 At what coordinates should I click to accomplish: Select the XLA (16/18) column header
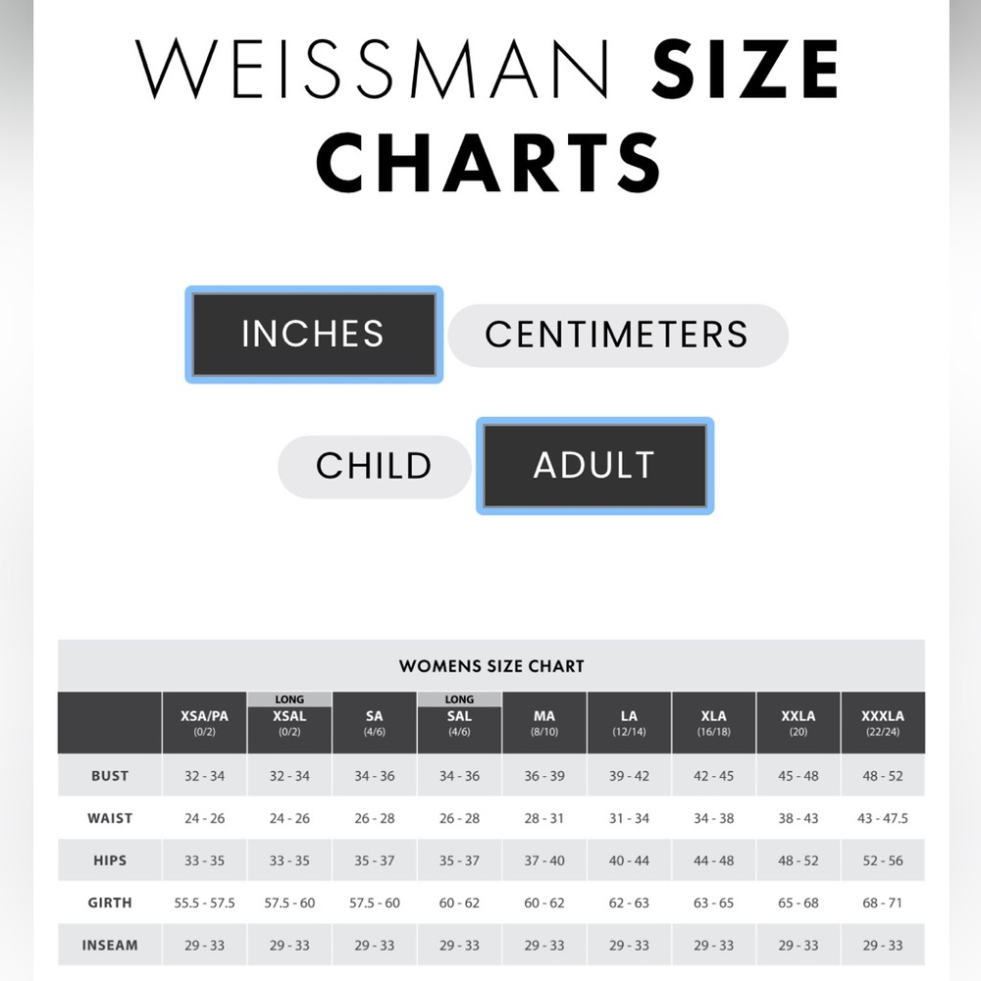714,723
